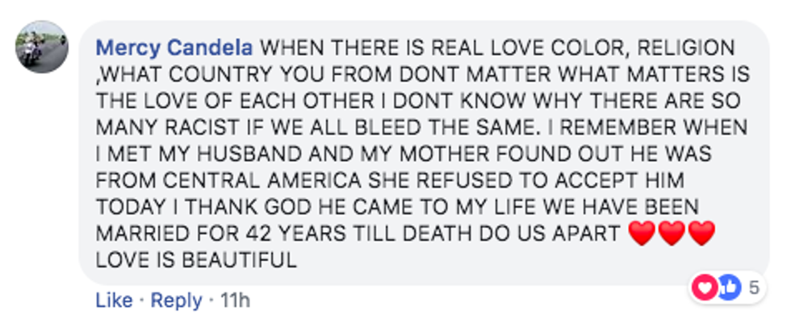
Task: Click the first red heart emoji
Action: click(x=642, y=234)
